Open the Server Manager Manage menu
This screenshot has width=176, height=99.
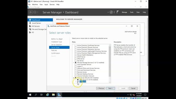[125, 12]
